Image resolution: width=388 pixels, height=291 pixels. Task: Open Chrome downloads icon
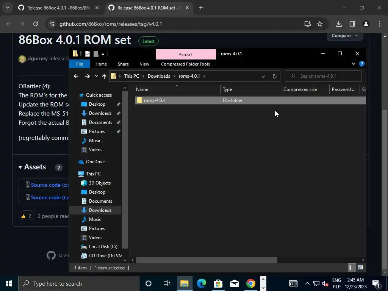pos(338,24)
